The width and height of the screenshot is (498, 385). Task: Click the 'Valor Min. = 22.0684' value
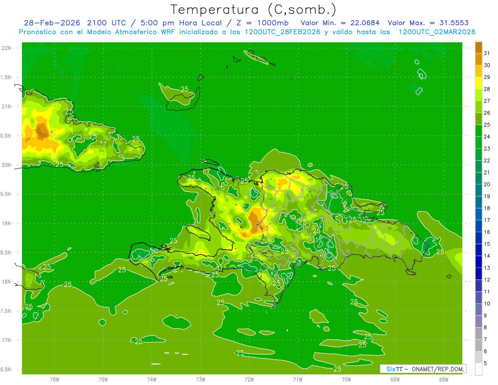click(340, 23)
